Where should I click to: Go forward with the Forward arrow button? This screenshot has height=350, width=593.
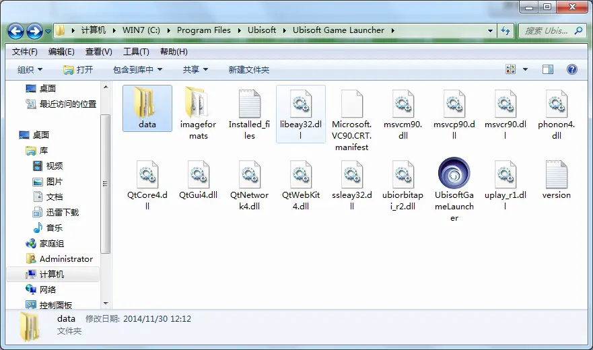(x=34, y=31)
